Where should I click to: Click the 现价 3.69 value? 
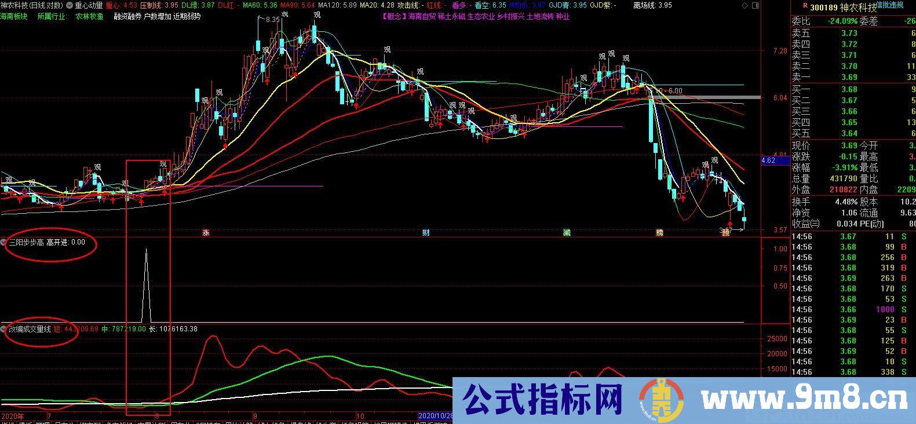(x=849, y=146)
